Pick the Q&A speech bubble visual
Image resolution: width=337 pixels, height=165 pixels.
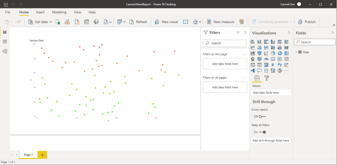click(259, 70)
